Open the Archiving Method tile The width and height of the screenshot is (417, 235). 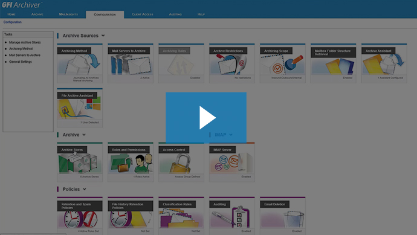pos(80,63)
